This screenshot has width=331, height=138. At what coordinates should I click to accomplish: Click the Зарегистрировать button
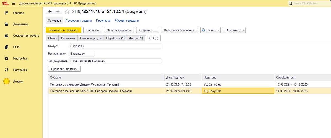coord(119,30)
